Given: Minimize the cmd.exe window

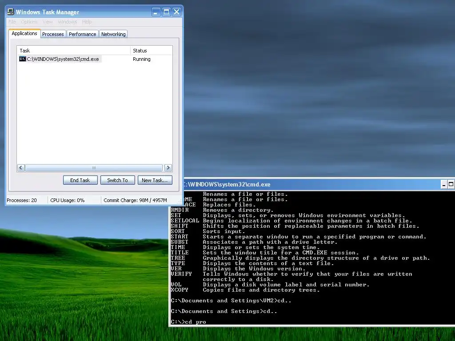Looking at the screenshot, I should (x=444, y=184).
